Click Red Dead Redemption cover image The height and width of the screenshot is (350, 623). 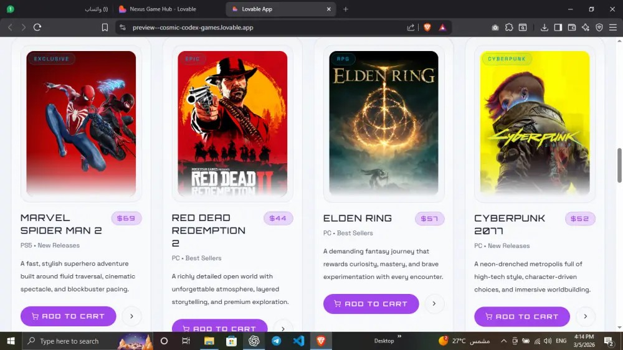click(x=232, y=123)
